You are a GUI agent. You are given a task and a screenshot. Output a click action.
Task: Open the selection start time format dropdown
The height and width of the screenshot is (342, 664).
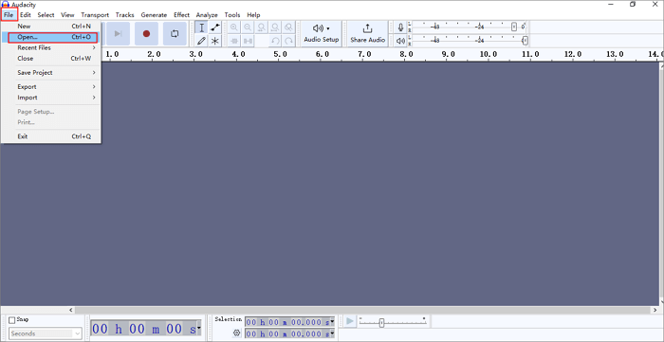click(x=332, y=322)
